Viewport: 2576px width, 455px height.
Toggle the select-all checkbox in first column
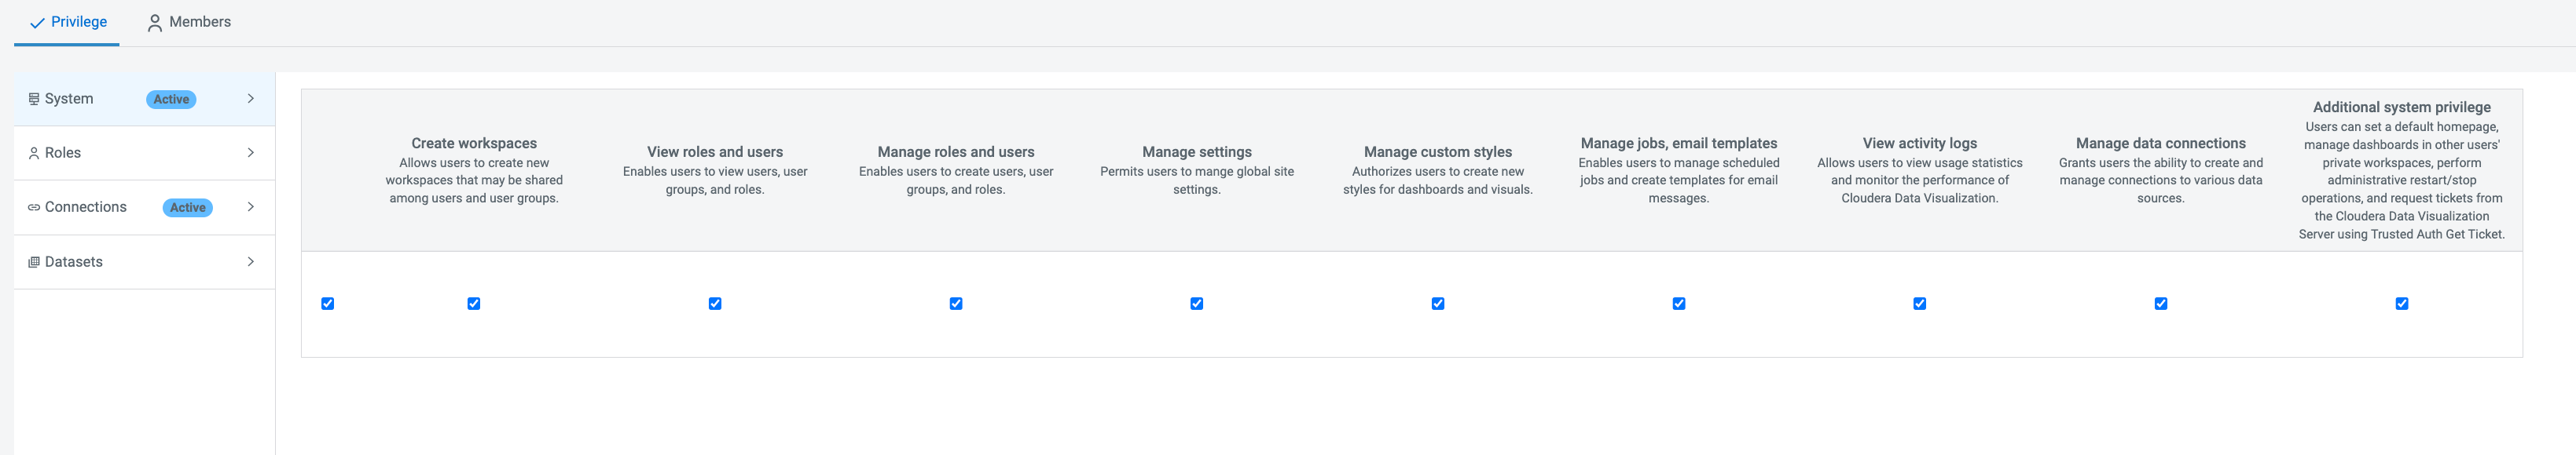coord(328,304)
